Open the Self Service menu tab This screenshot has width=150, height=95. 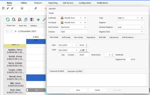click(x=68, y=3)
